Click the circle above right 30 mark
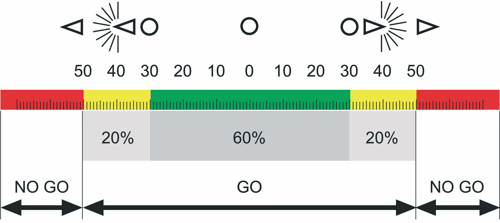 tap(349, 27)
